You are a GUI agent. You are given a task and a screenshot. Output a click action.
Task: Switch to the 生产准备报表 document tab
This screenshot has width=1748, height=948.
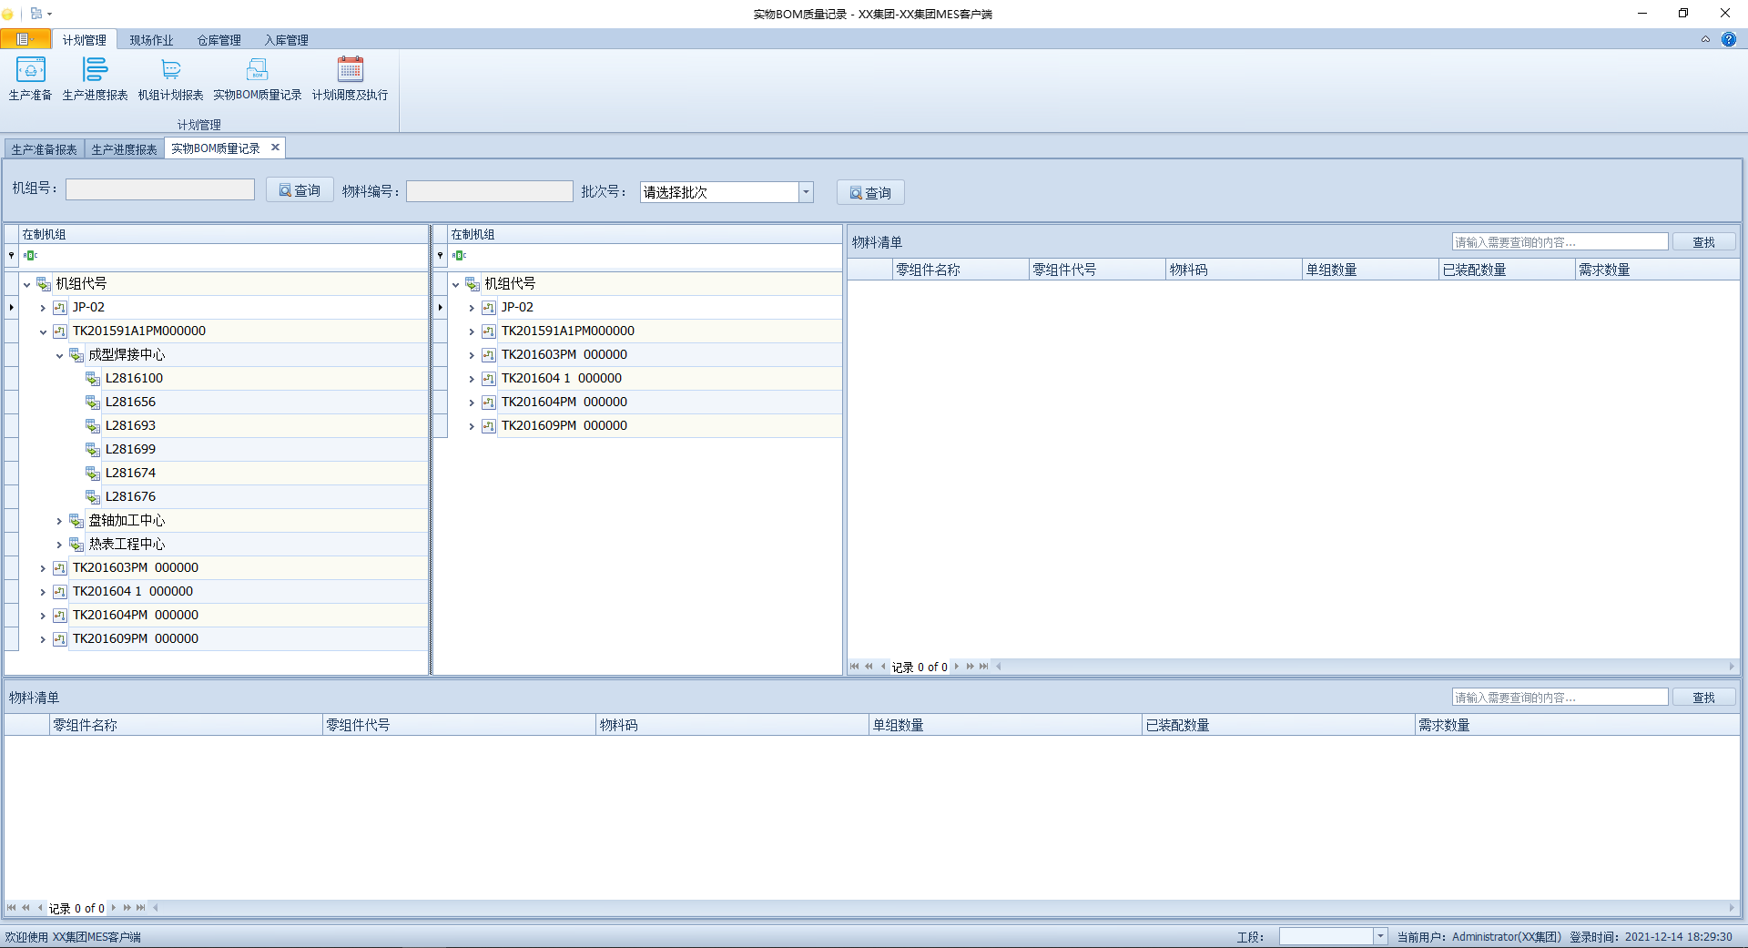click(42, 148)
